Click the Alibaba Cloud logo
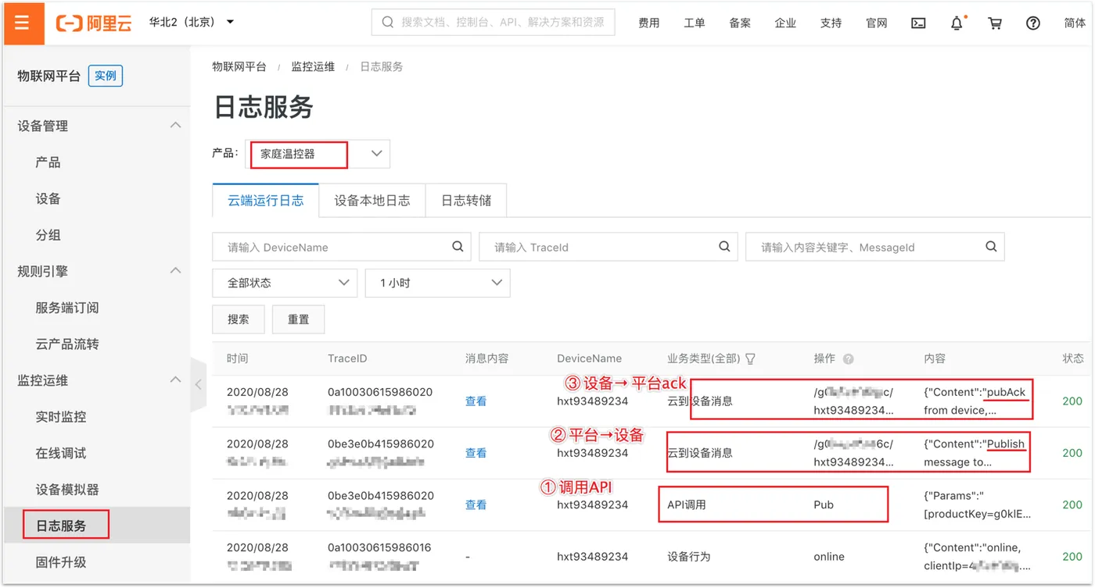Image resolution: width=1095 pixels, height=588 pixels. pyautogui.click(x=93, y=23)
